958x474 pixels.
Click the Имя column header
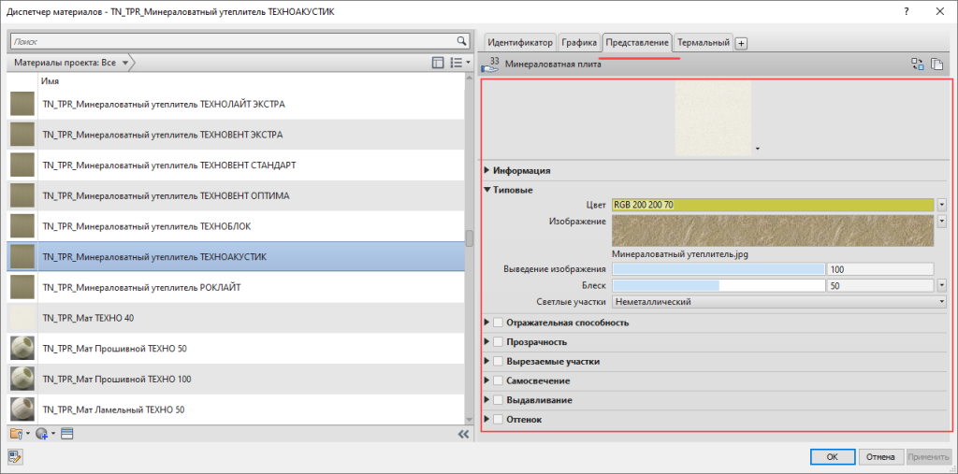[51, 81]
